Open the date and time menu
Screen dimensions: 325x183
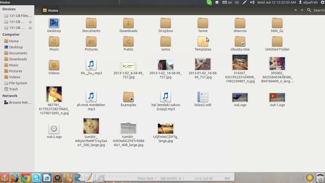pos(276,3)
